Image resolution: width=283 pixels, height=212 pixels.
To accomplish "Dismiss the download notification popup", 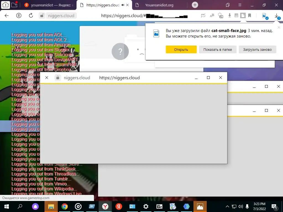I will (279, 27).
